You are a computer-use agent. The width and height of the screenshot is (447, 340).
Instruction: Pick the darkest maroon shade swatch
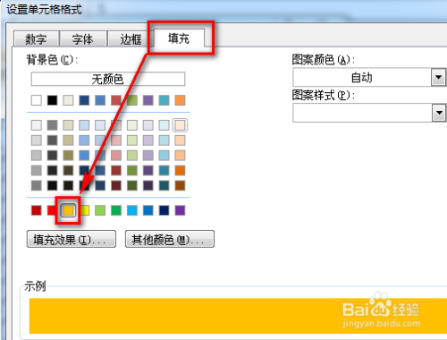coord(116,185)
